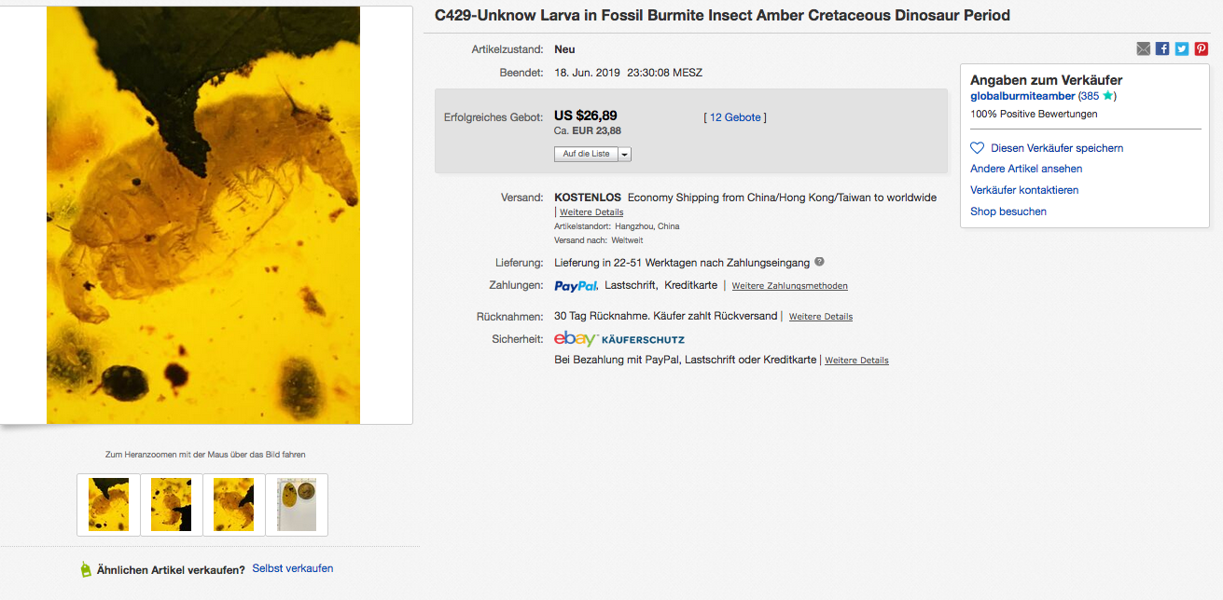The width and height of the screenshot is (1223, 600).
Task: Share the item on Twitter
Action: (x=1182, y=48)
